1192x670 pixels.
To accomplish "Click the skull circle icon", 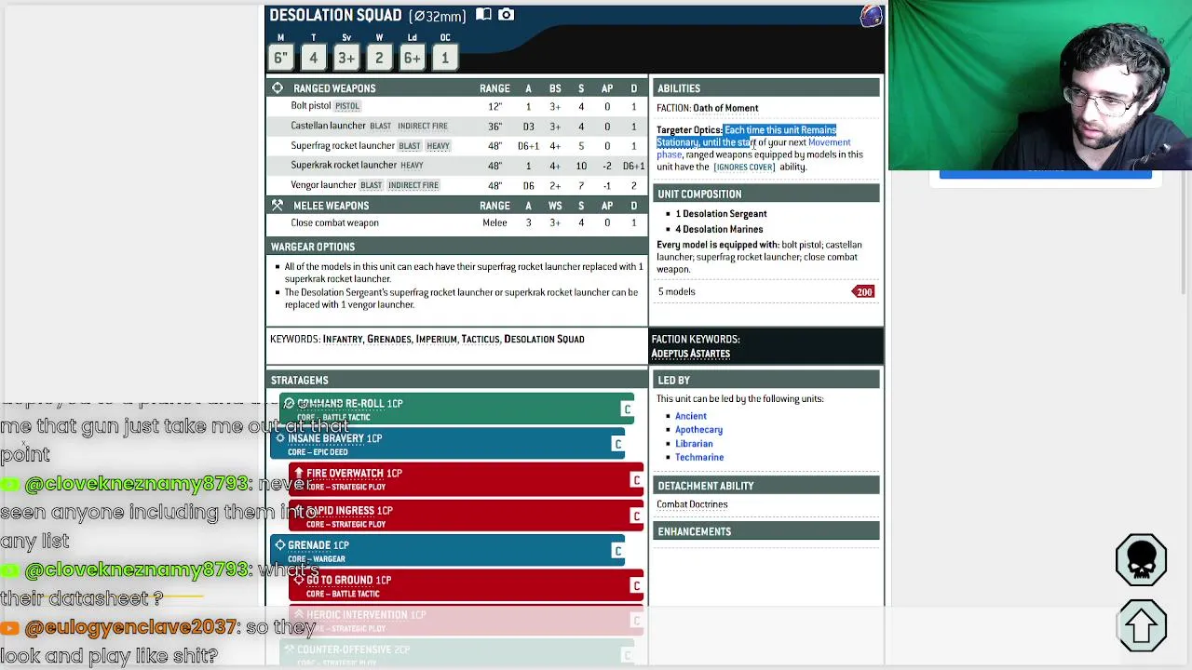I will point(1141,559).
